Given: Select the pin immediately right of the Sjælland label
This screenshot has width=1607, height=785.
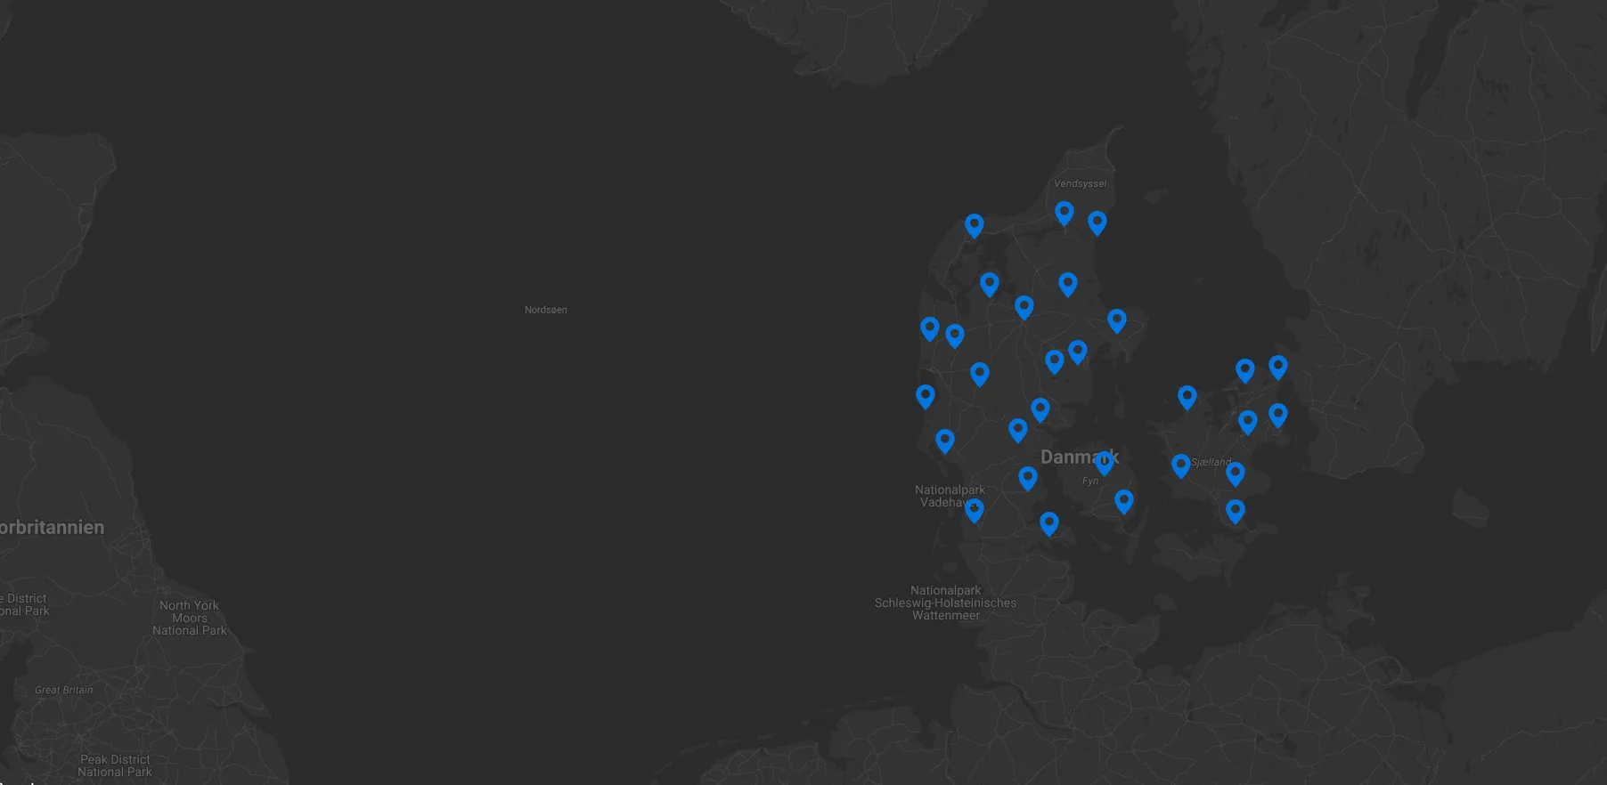Looking at the screenshot, I should tap(1236, 473).
